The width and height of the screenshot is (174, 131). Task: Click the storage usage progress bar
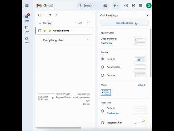point(46,94)
